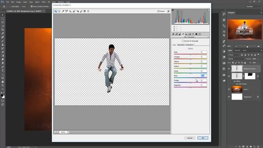Select the Zoom tool in Camera Raw toolbar
Image resolution: width=263 pixels, height=148 pixels.
tap(55, 11)
